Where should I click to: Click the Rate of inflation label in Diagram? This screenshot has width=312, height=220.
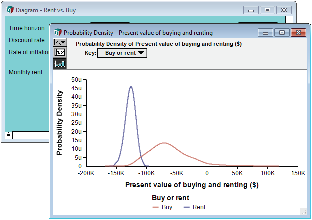click(x=28, y=52)
